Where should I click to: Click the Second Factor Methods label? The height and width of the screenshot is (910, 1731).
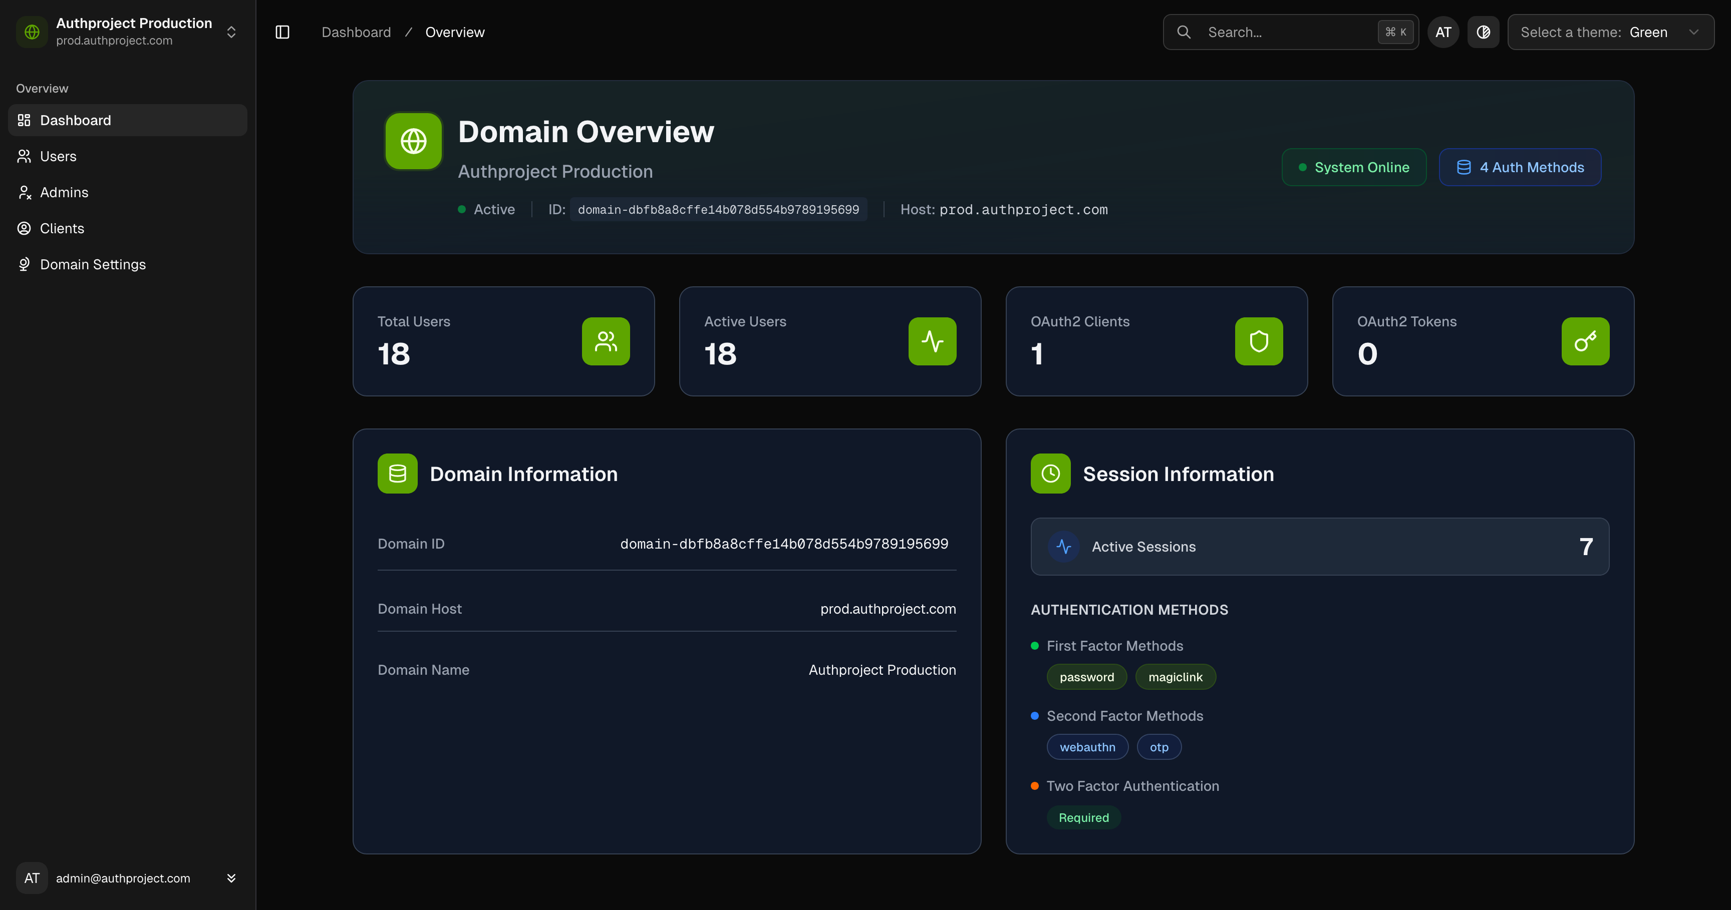1125,716
